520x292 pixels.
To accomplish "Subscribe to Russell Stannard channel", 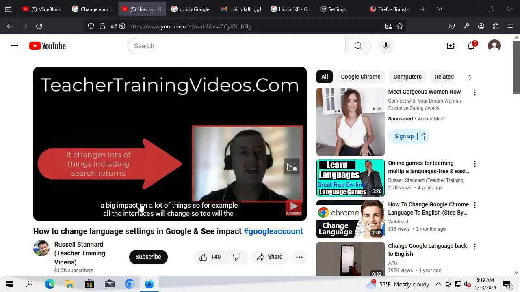I will pyautogui.click(x=148, y=257).
